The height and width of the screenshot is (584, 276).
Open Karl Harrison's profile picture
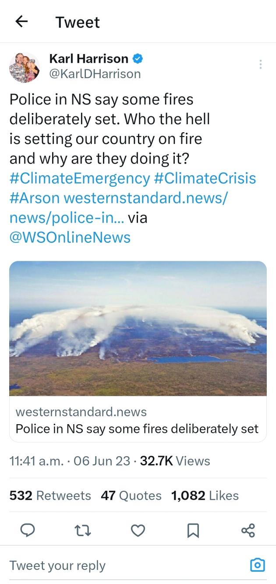coord(25,66)
